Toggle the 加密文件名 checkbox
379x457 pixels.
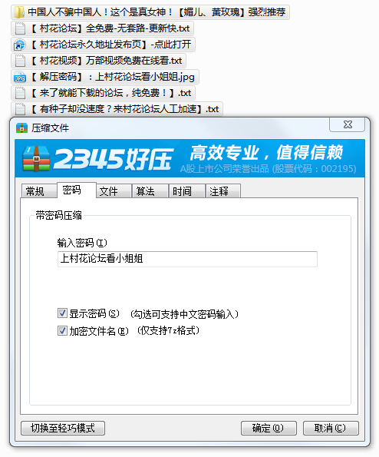click(x=62, y=331)
